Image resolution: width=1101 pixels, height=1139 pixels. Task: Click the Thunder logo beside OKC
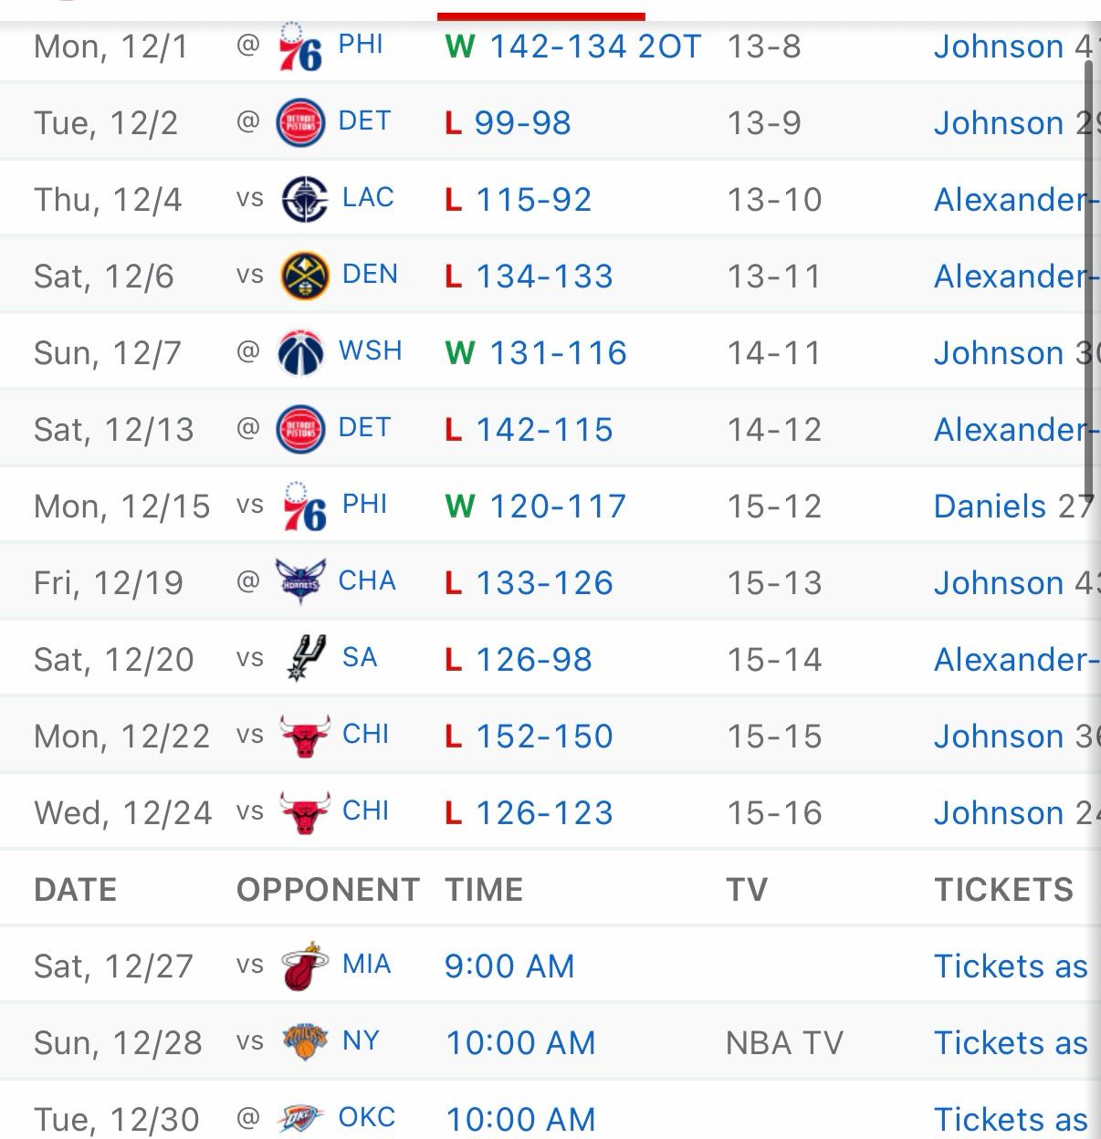click(x=300, y=1119)
